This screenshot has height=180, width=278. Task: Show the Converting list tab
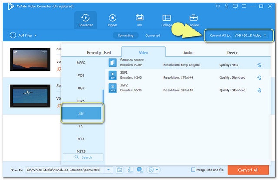click(126, 35)
